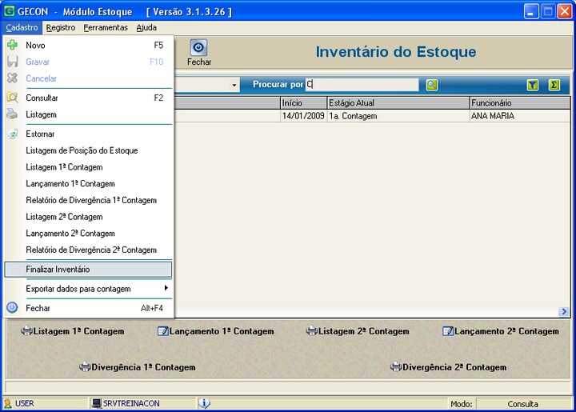Click the Divergência 2ª Contagem button
This screenshot has width=576, height=412.
click(x=448, y=367)
